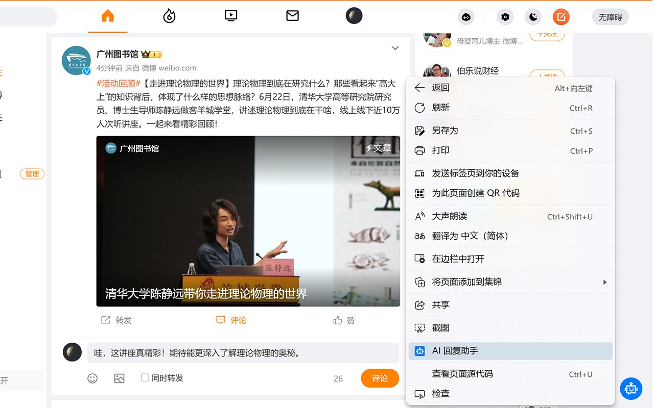Choose 共享 from the context menu
The width and height of the screenshot is (654, 408).
(x=510, y=305)
